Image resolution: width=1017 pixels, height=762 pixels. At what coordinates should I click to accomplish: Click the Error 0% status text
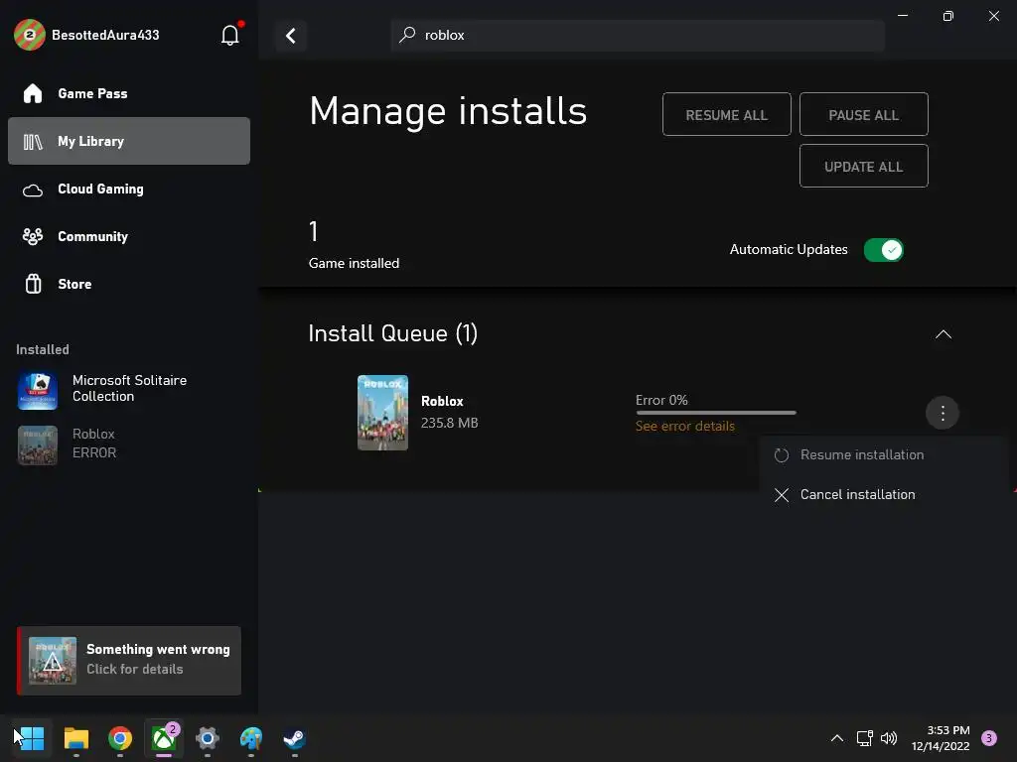click(x=661, y=401)
